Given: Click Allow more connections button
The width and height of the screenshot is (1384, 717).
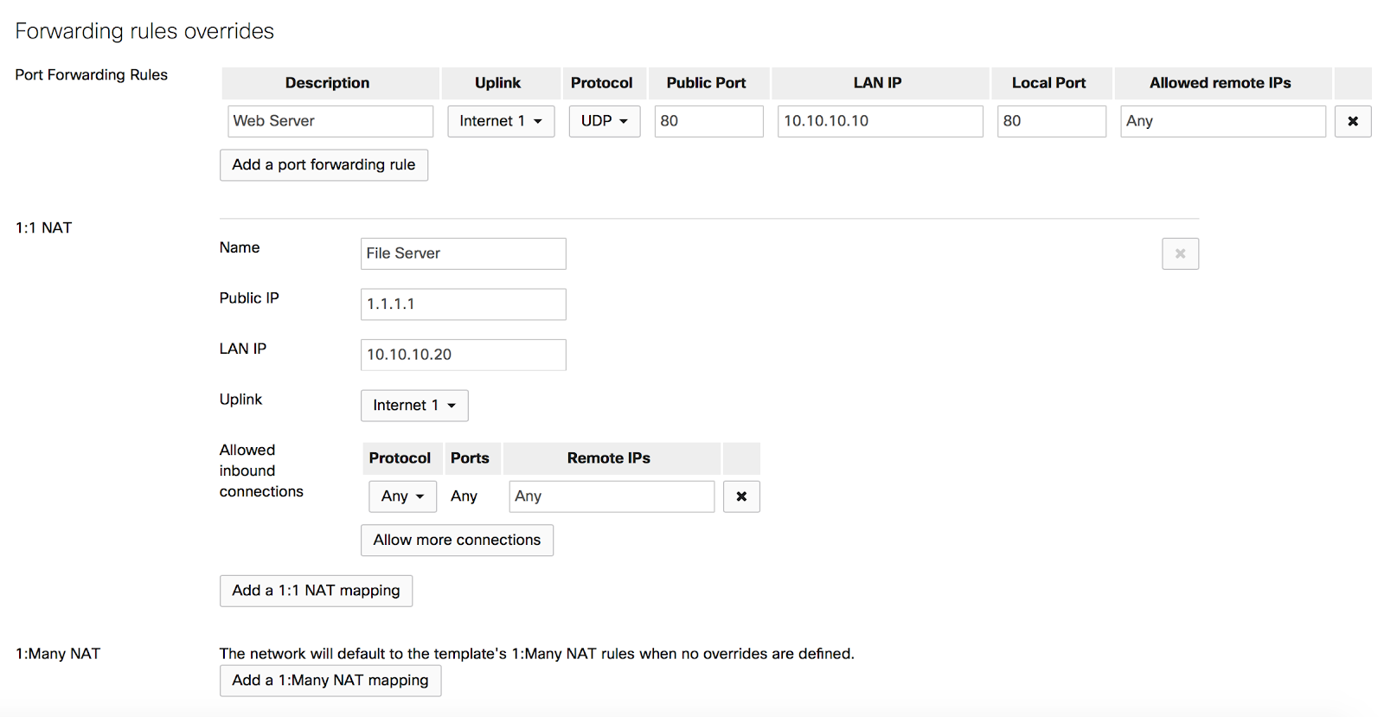Looking at the screenshot, I should (457, 541).
